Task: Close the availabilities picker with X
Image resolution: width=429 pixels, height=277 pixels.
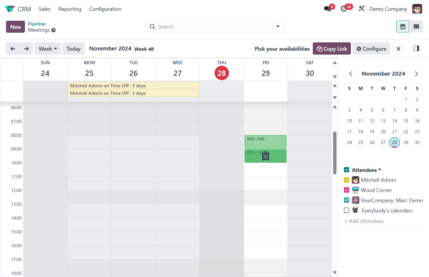Action: pos(398,49)
